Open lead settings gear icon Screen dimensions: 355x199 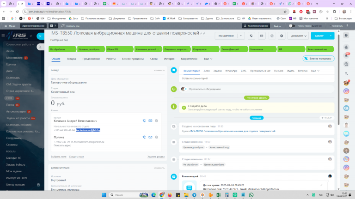[x=282, y=36]
